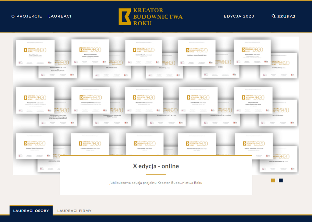Click the "INIEKCJA KRYSTALICZNA" certificate text
312x222 pixels.
click(58, 115)
